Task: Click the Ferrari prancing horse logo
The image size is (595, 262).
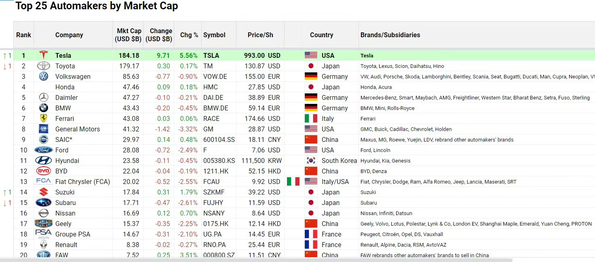Action: pos(43,118)
